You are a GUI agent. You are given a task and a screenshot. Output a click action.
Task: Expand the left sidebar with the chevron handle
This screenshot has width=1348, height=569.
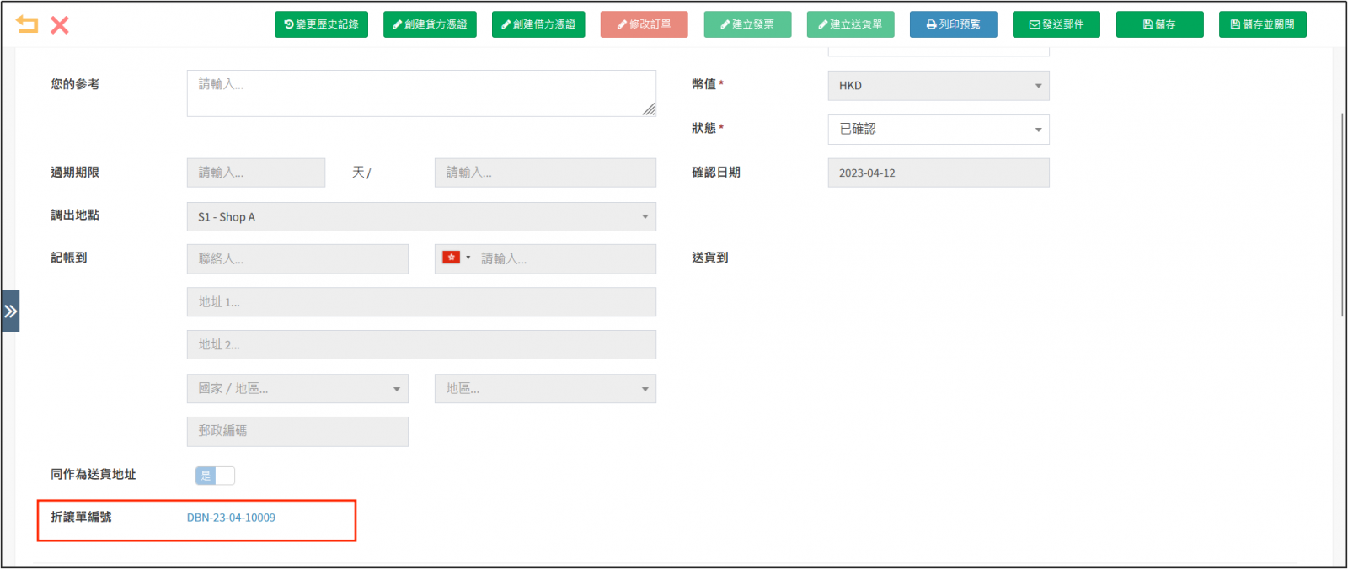coord(10,311)
